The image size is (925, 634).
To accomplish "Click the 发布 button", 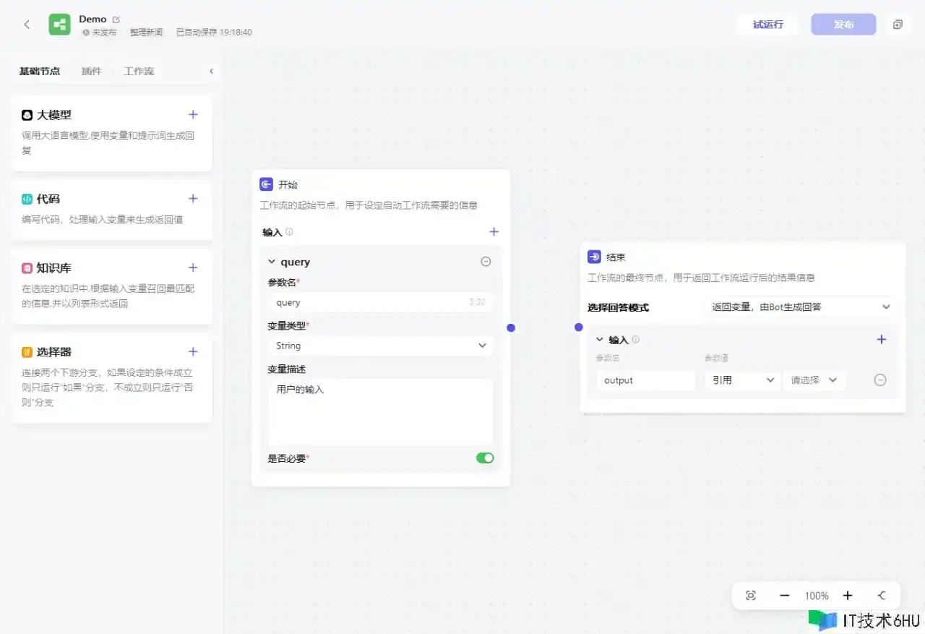I will pos(843,25).
